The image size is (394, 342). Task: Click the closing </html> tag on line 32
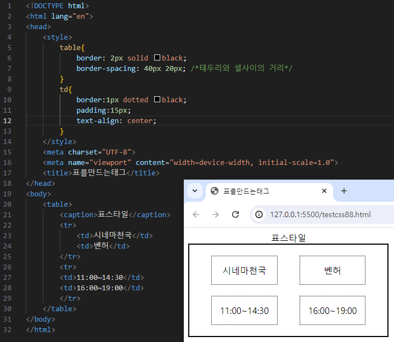(41, 329)
